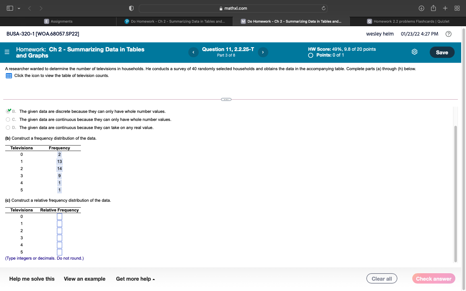Open the browser downloads icon
The height and width of the screenshot is (291, 466).
point(422,8)
